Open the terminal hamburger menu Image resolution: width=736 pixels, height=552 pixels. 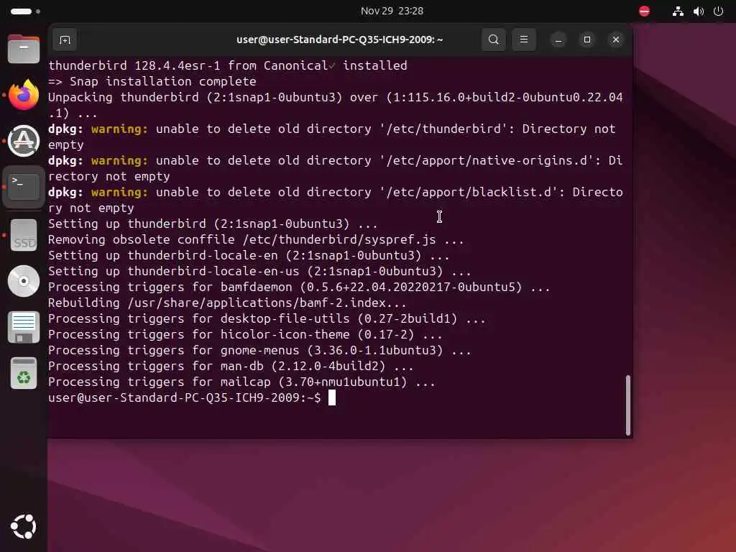(524, 40)
